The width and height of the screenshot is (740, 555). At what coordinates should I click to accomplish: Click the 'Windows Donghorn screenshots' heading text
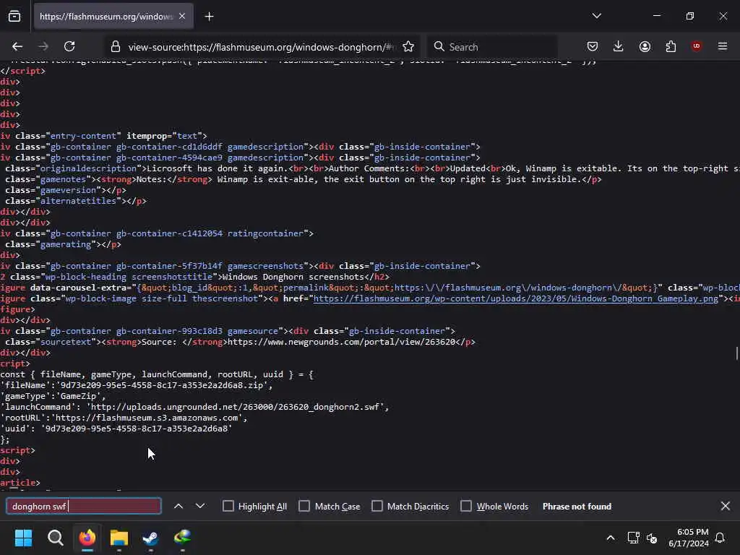click(x=293, y=277)
